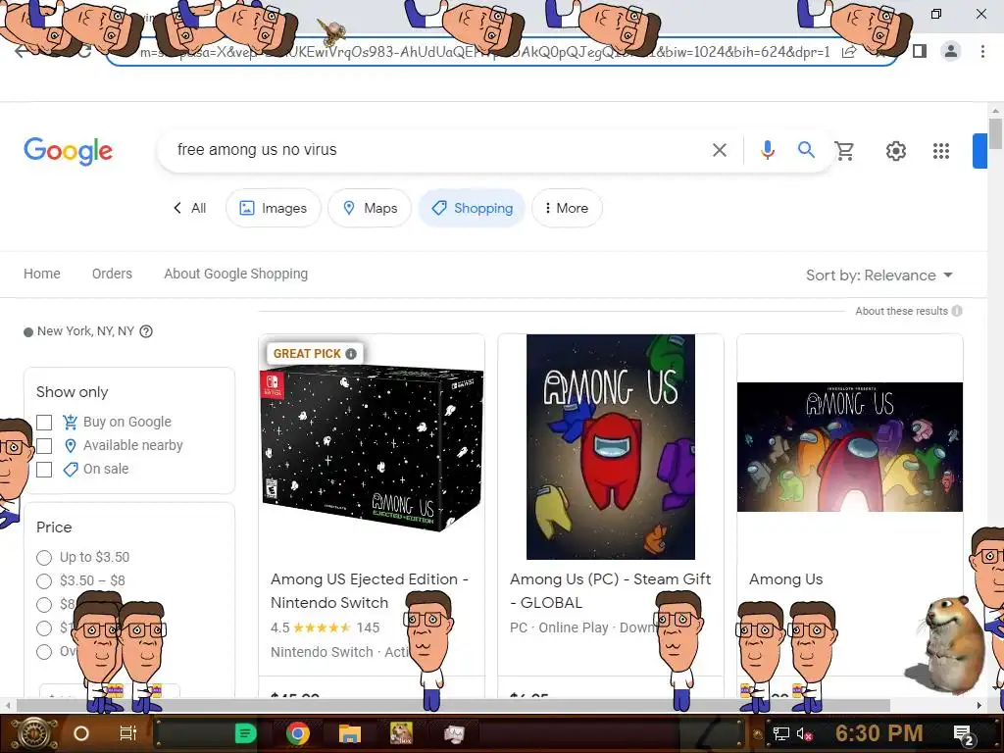Open the shopping cart icon
1004x753 pixels.
(844, 150)
